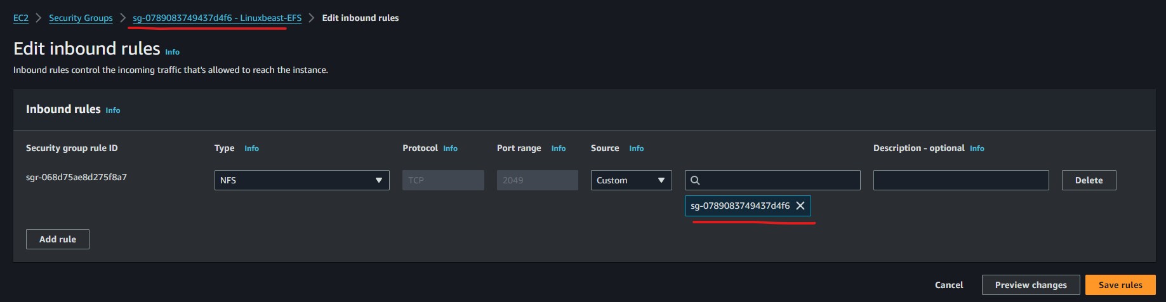
Task: Preview changes before saving
Action: click(x=1031, y=285)
